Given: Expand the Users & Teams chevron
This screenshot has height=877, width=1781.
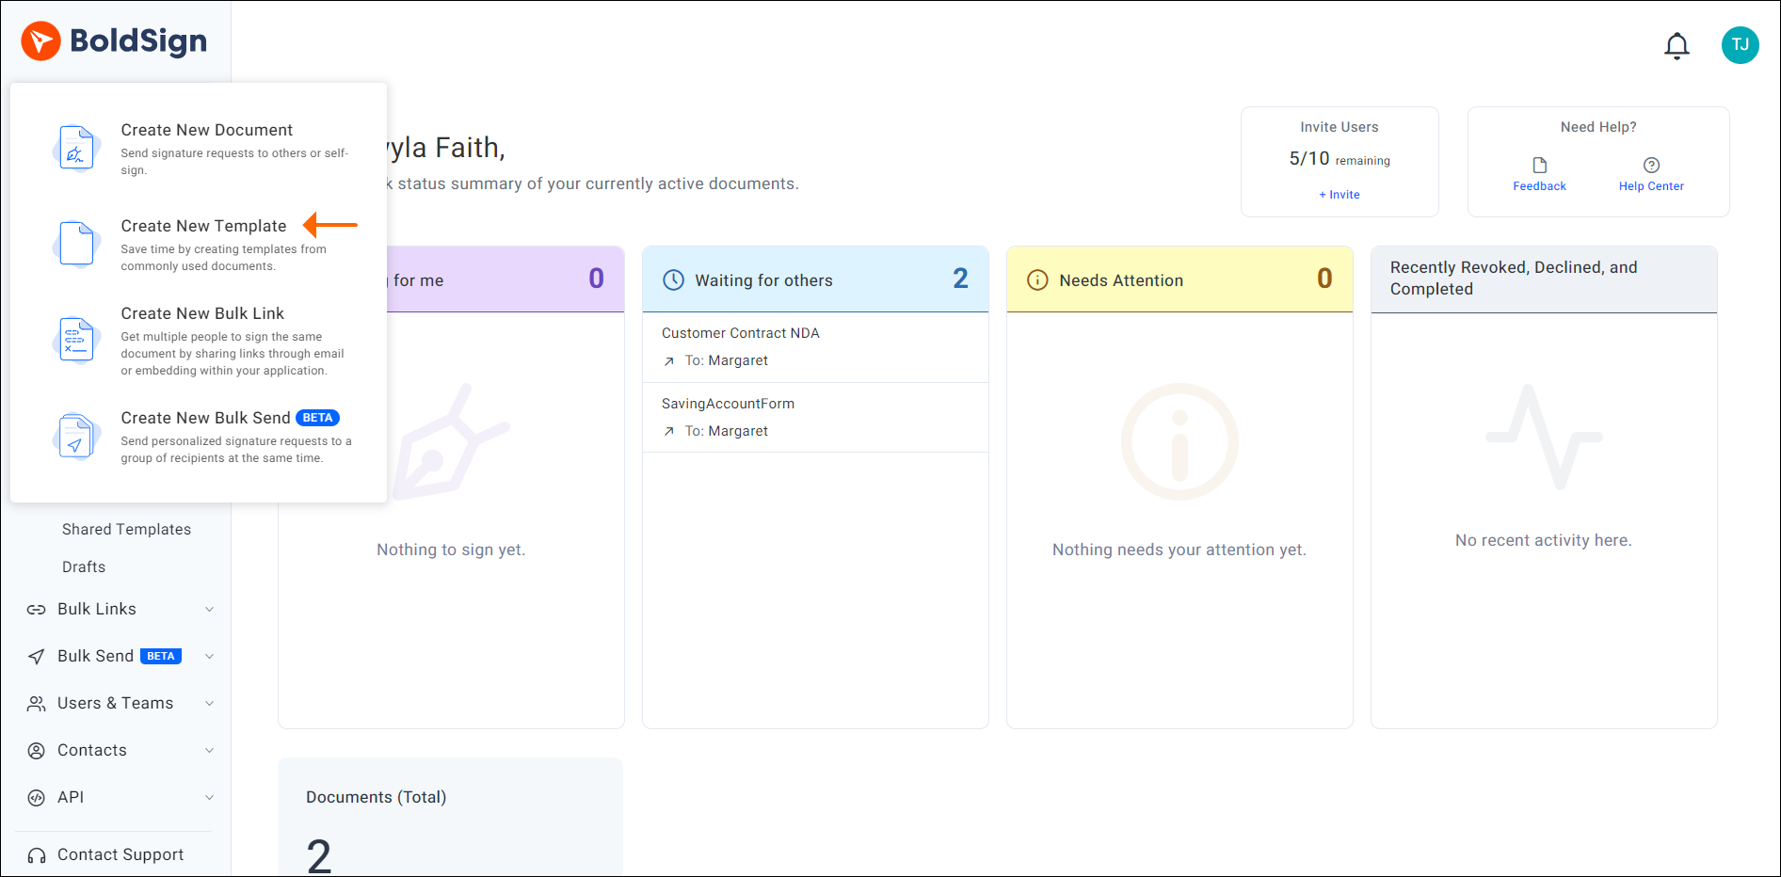Looking at the screenshot, I should tap(209, 704).
